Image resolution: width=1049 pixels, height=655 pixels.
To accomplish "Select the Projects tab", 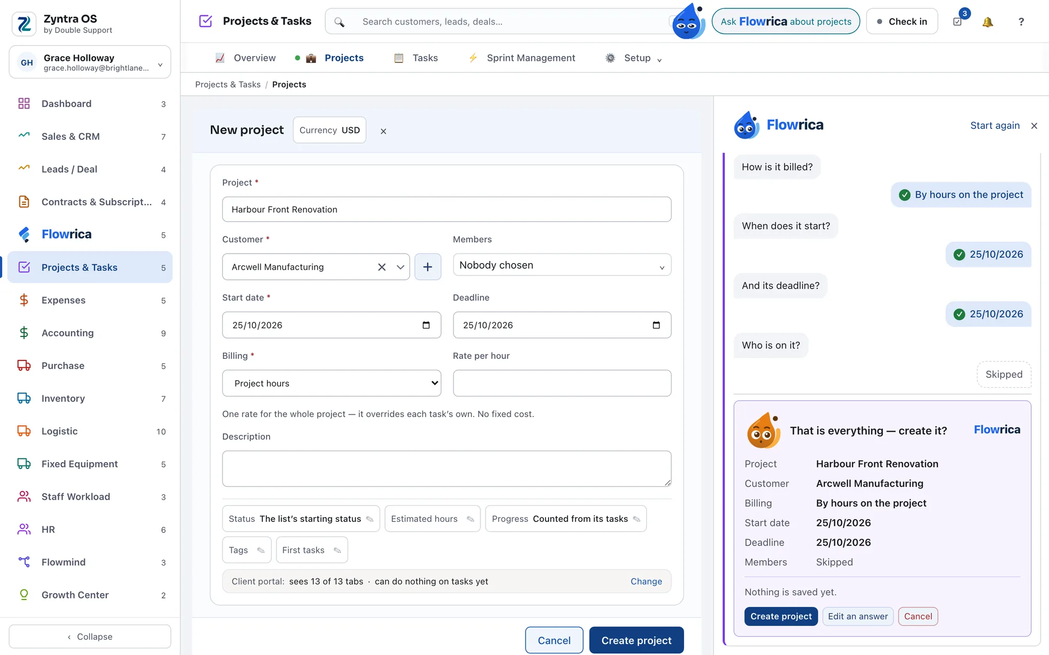I will [x=335, y=58].
